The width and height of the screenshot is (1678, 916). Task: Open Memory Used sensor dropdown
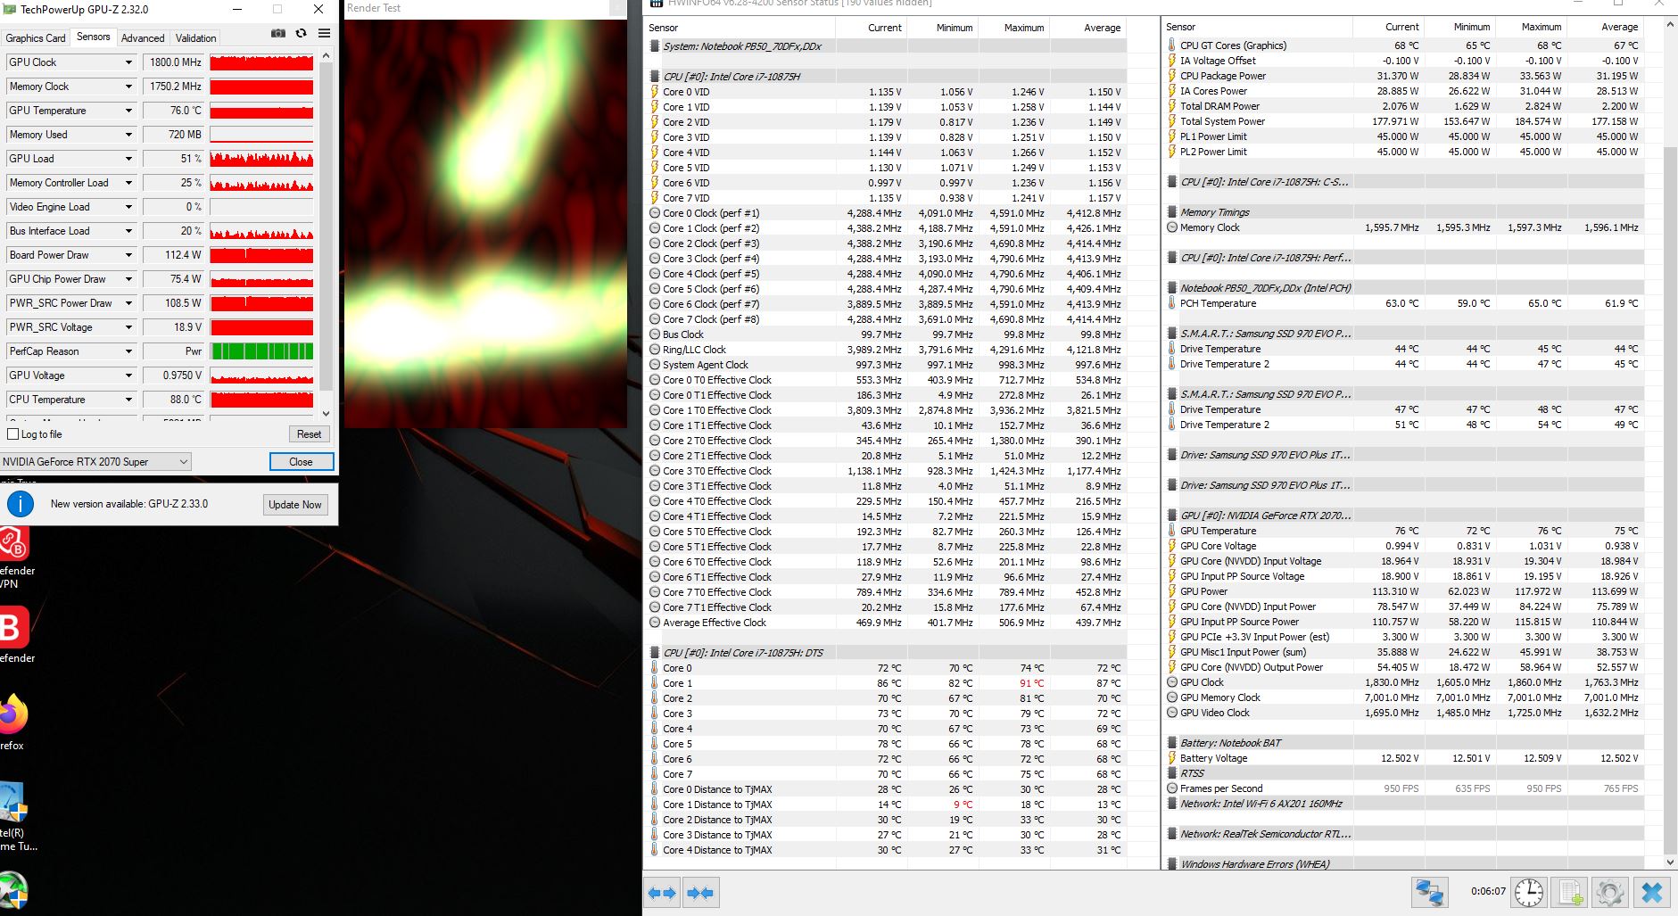[x=128, y=135]
